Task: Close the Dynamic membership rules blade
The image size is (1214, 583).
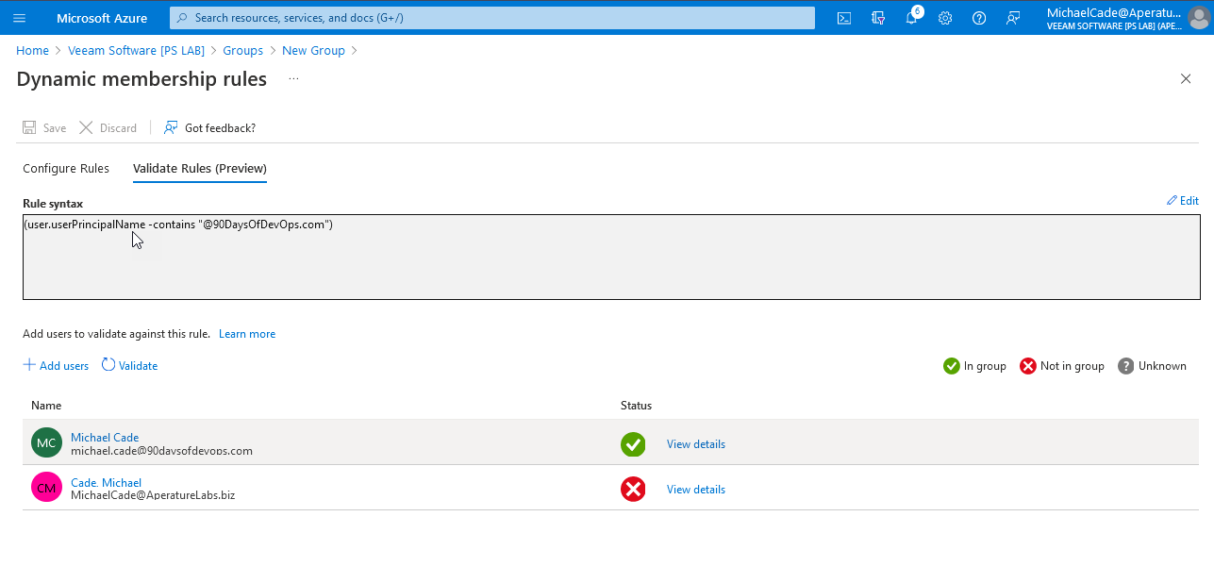Action: 1186,79
